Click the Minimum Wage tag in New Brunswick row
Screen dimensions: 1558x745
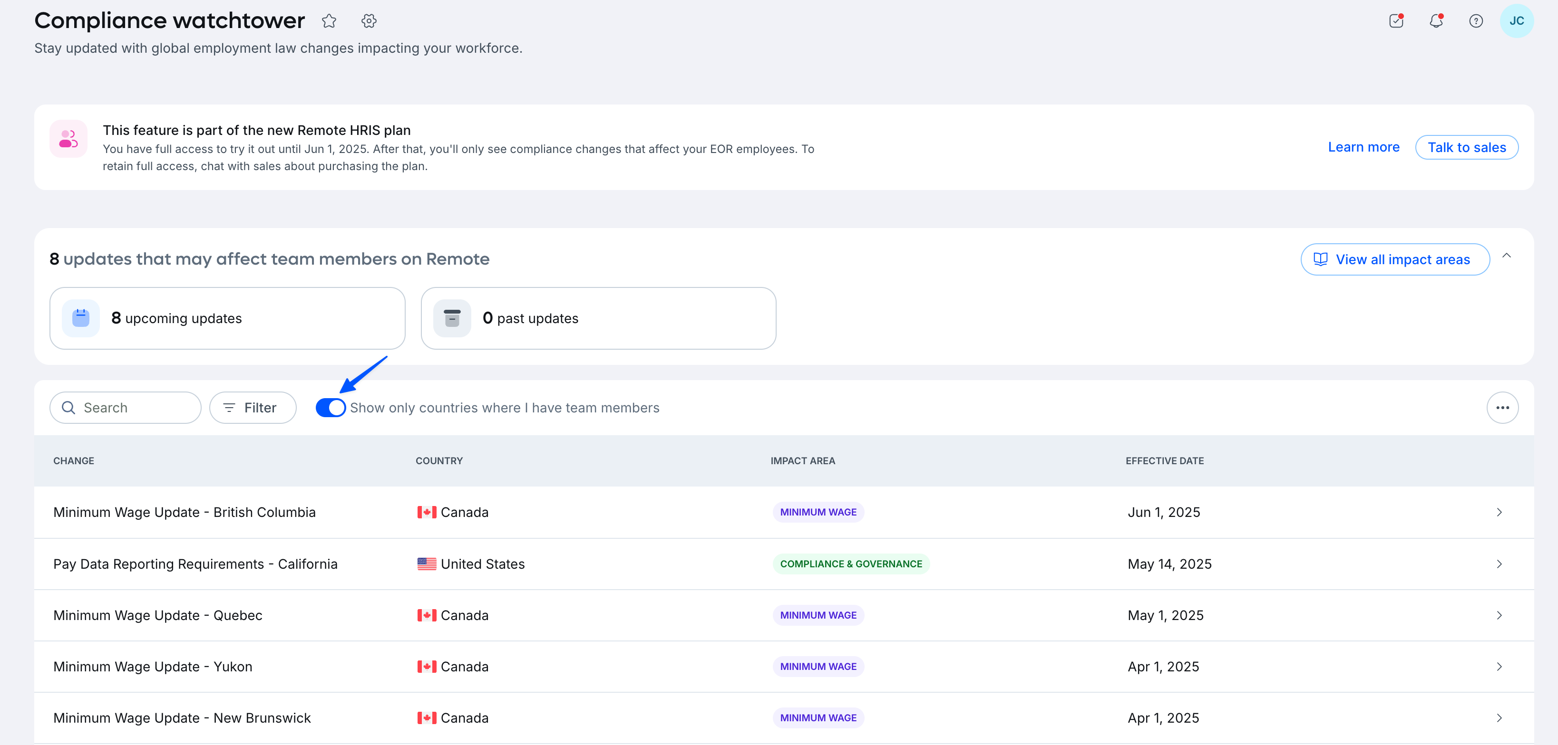(818, 718)
